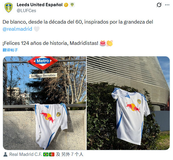This screenshot has width=173, height=160.
Task: Click the Leeds affiliate badge beside verified mark
Action: [x=72, y=5]
